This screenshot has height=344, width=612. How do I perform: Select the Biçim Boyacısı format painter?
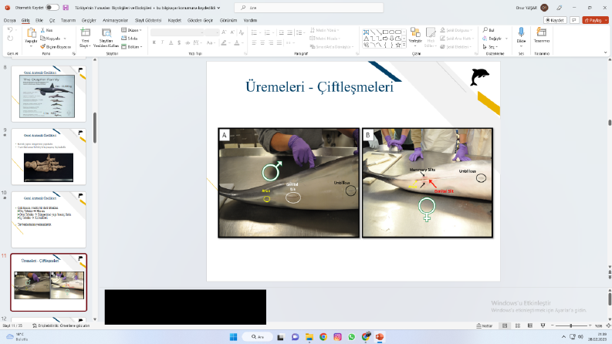click(x=56, y=47)
